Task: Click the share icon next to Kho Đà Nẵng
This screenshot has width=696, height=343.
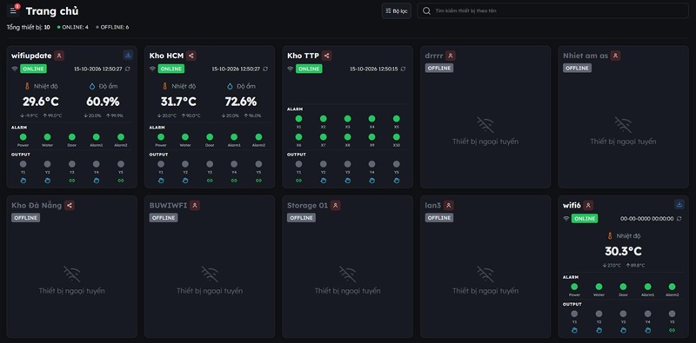Action: point(70,205)
